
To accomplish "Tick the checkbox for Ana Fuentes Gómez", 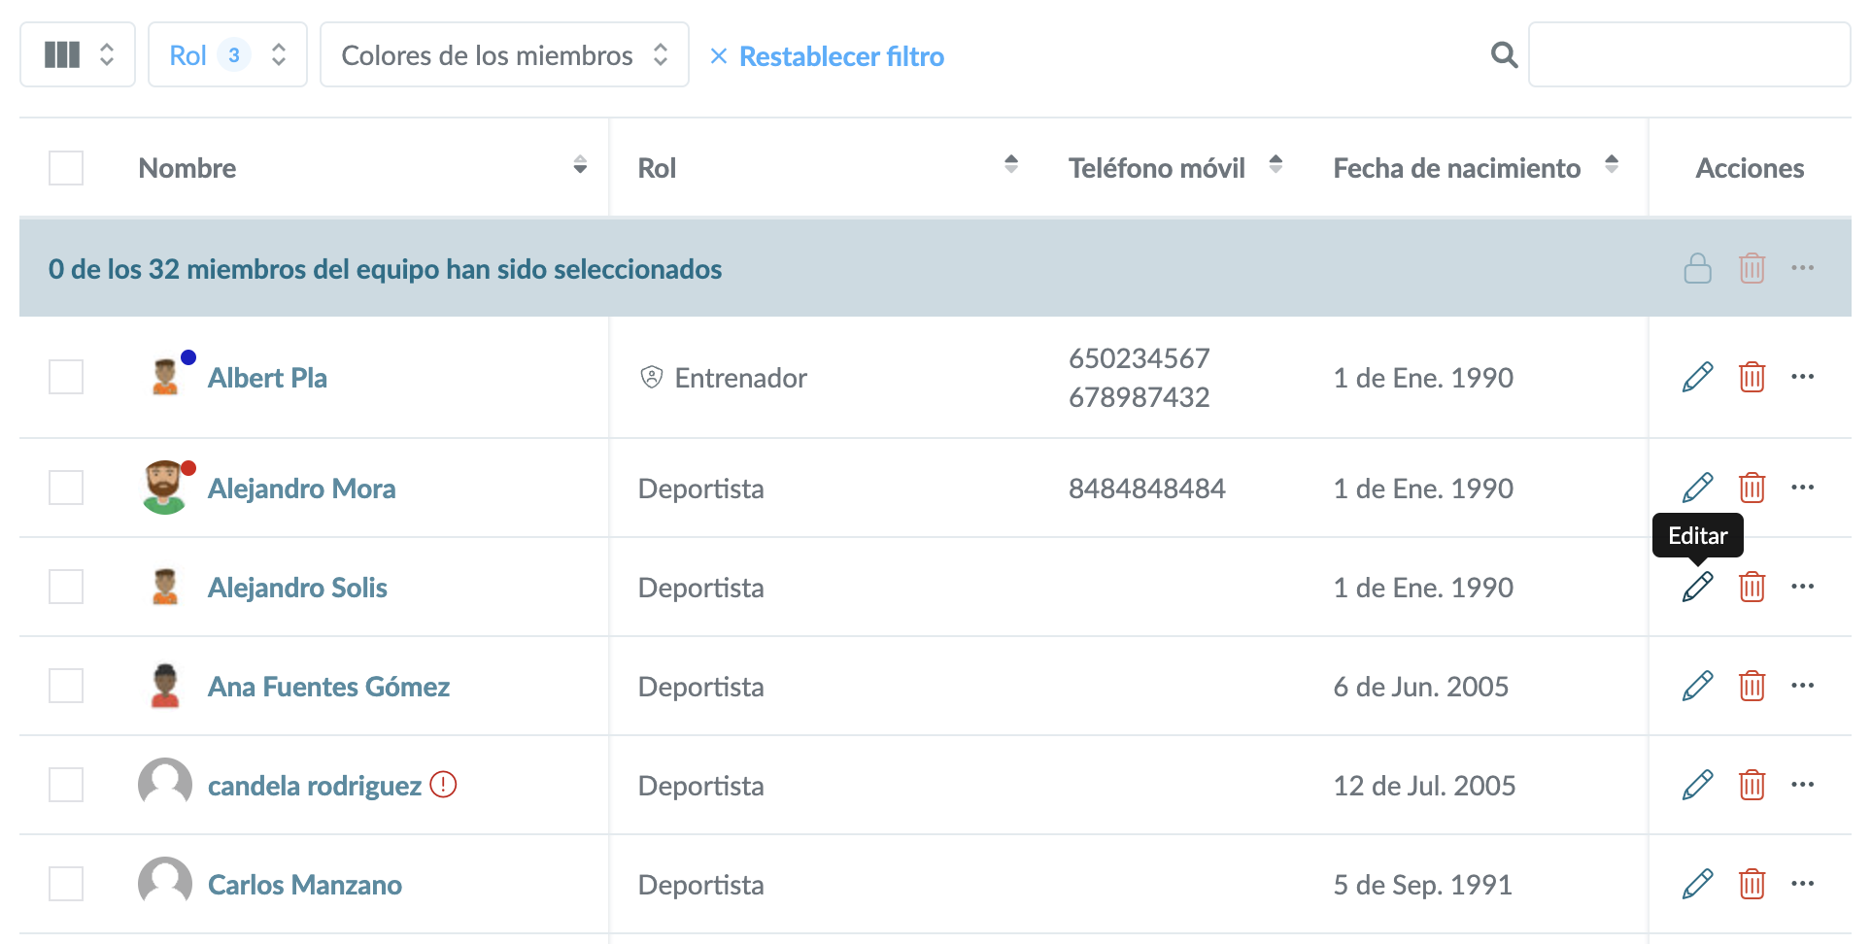I will pyautogui.click(x=66, y=686).
